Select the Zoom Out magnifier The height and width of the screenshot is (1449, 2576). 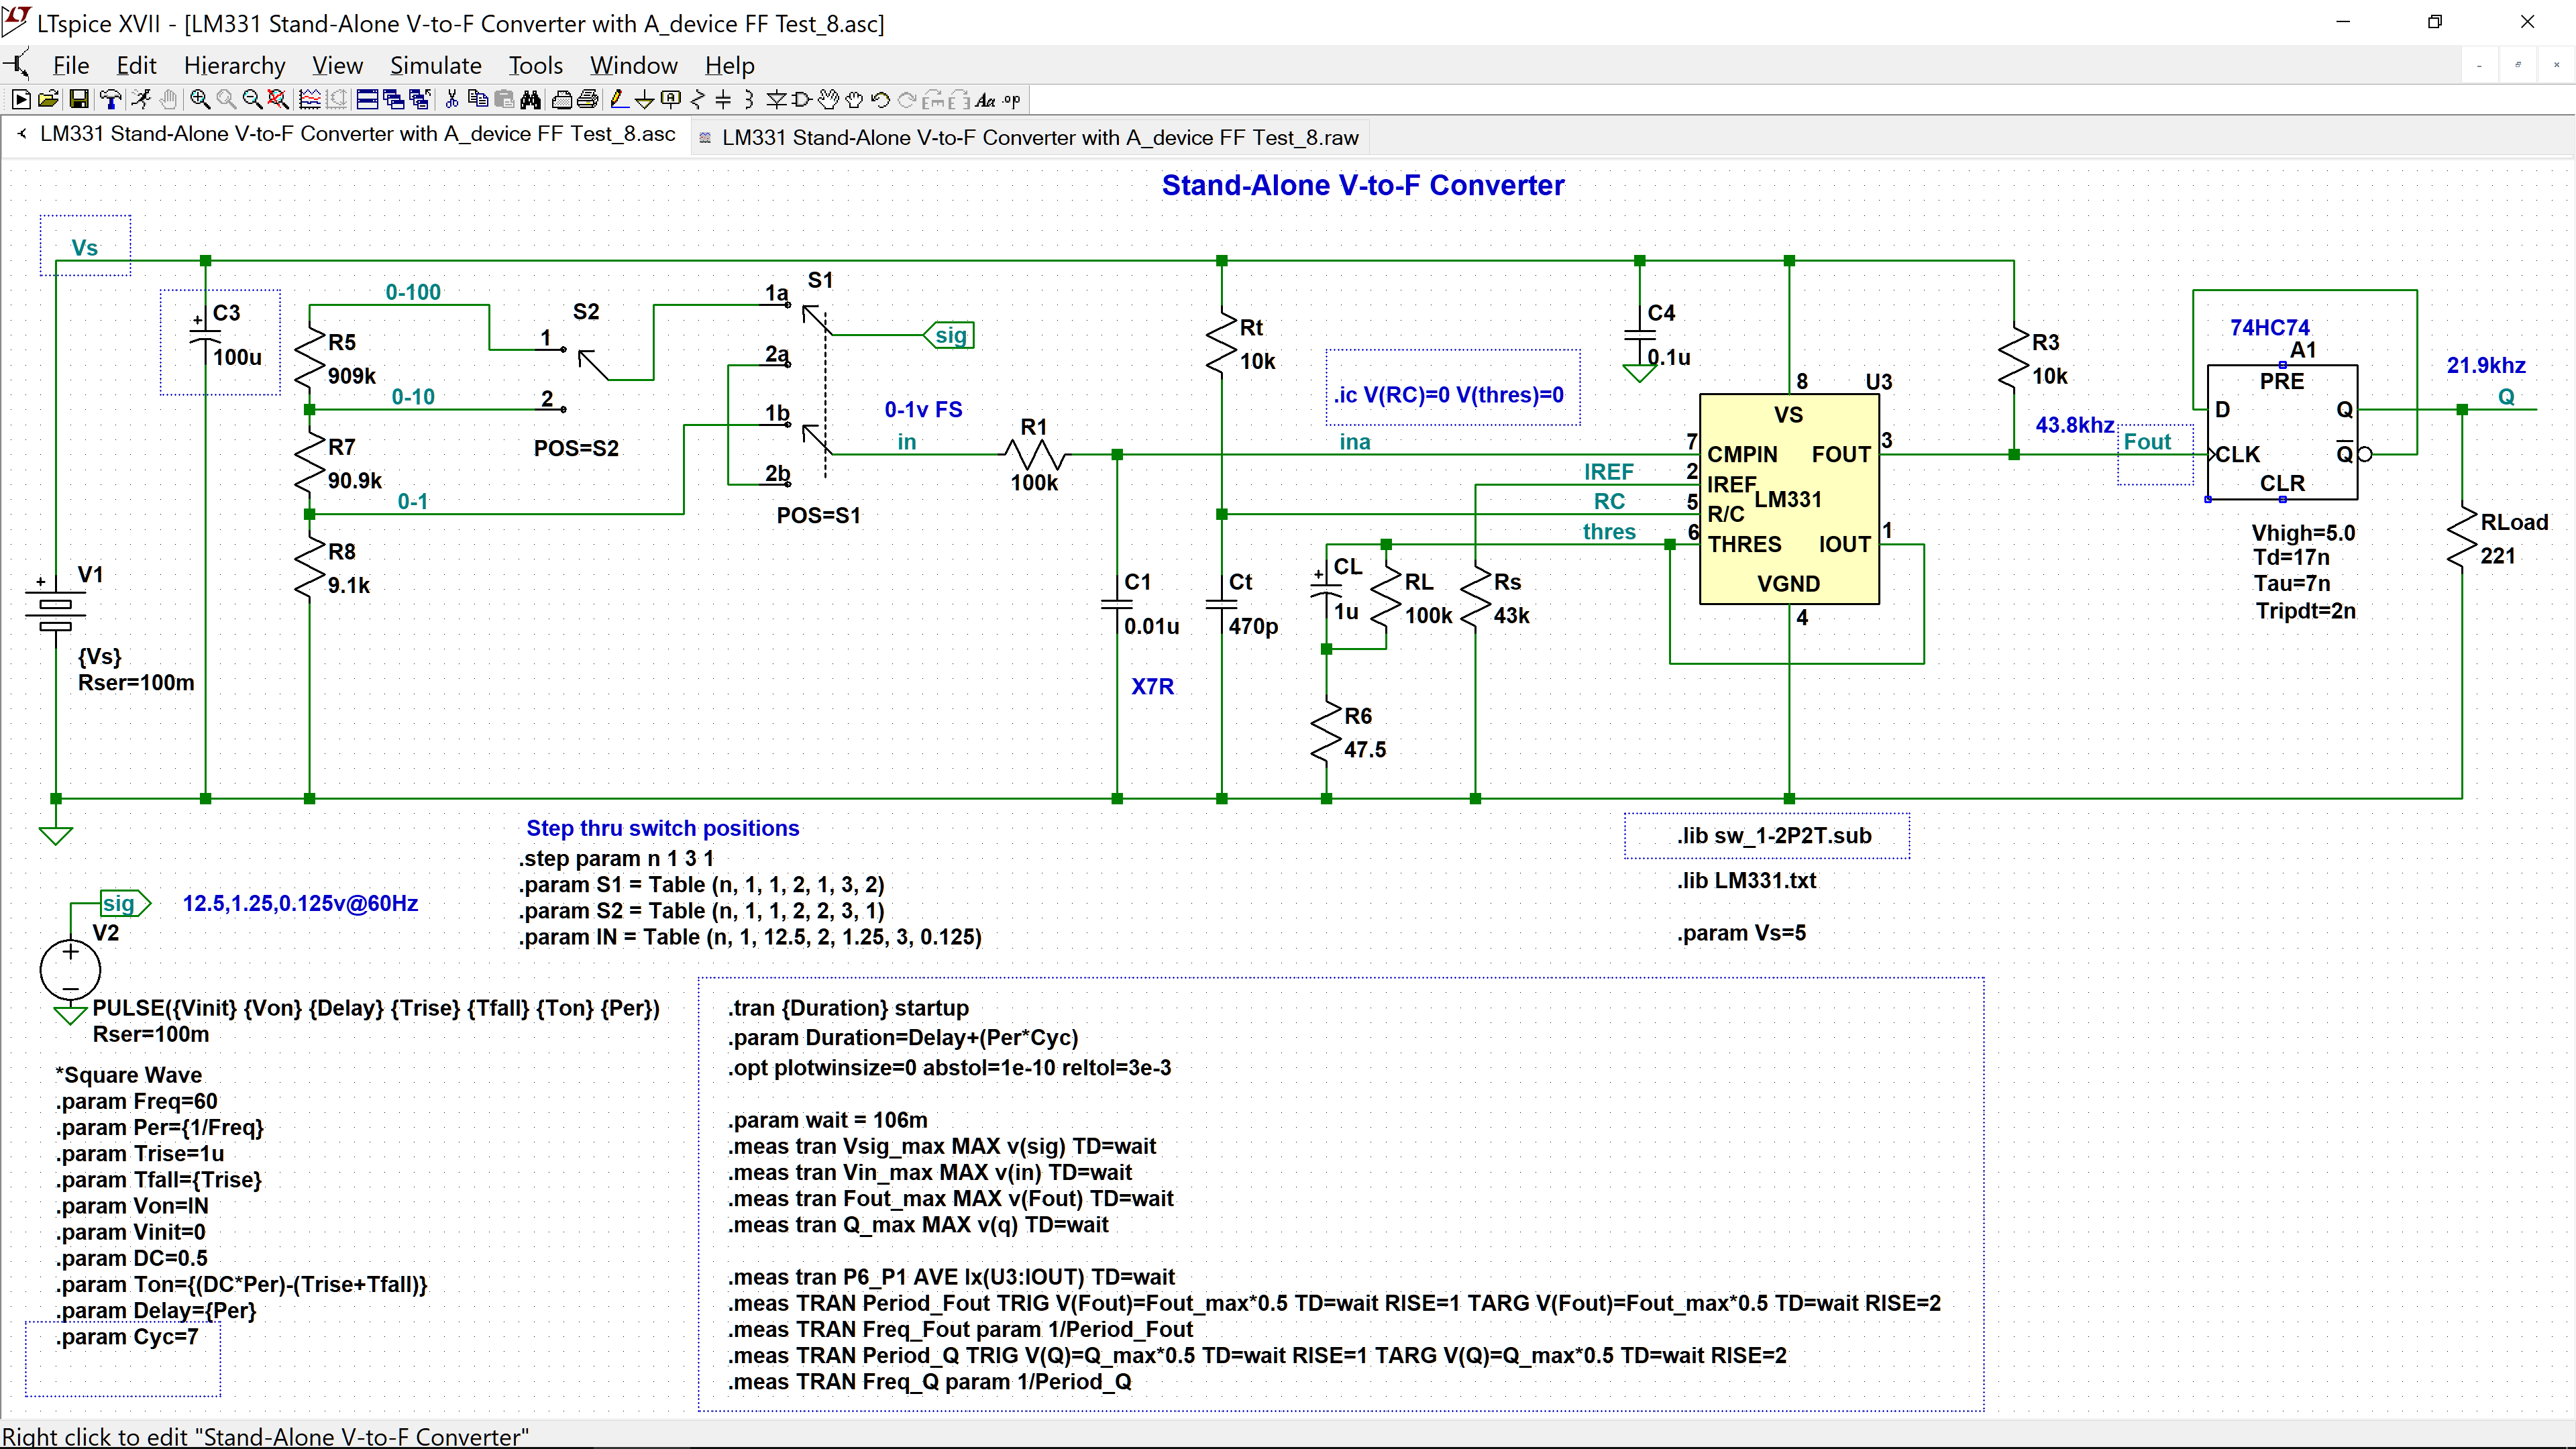(x=253, y=100)
